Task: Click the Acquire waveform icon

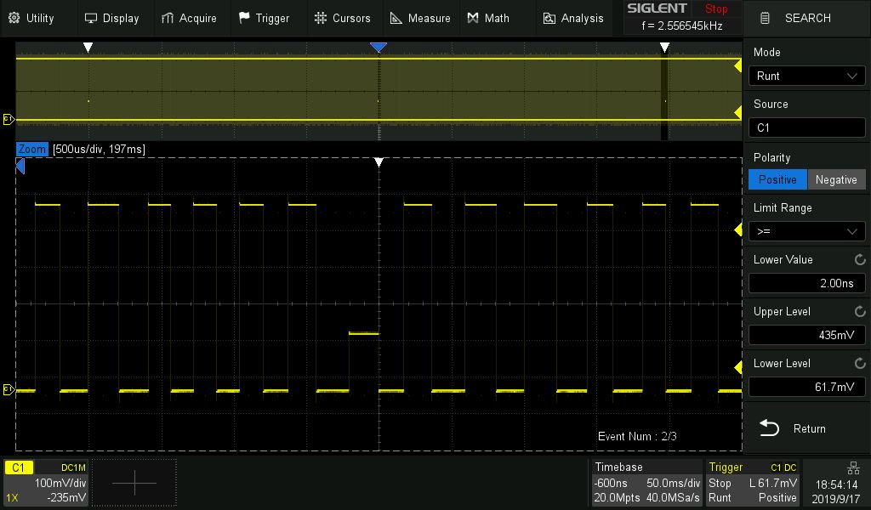Action: [168, 18]
